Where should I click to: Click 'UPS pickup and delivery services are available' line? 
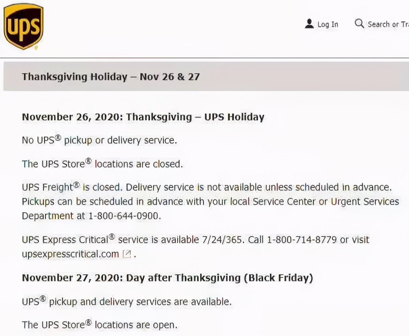click(127, 301)
